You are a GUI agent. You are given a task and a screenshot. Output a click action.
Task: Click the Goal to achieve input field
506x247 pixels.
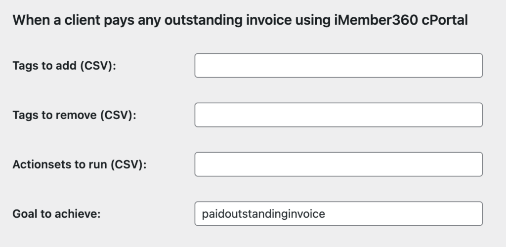pos(338,214)
